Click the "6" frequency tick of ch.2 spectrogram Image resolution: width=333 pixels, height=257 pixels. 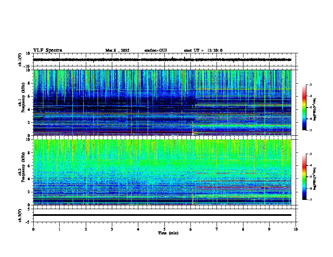(x=29, y=166)
